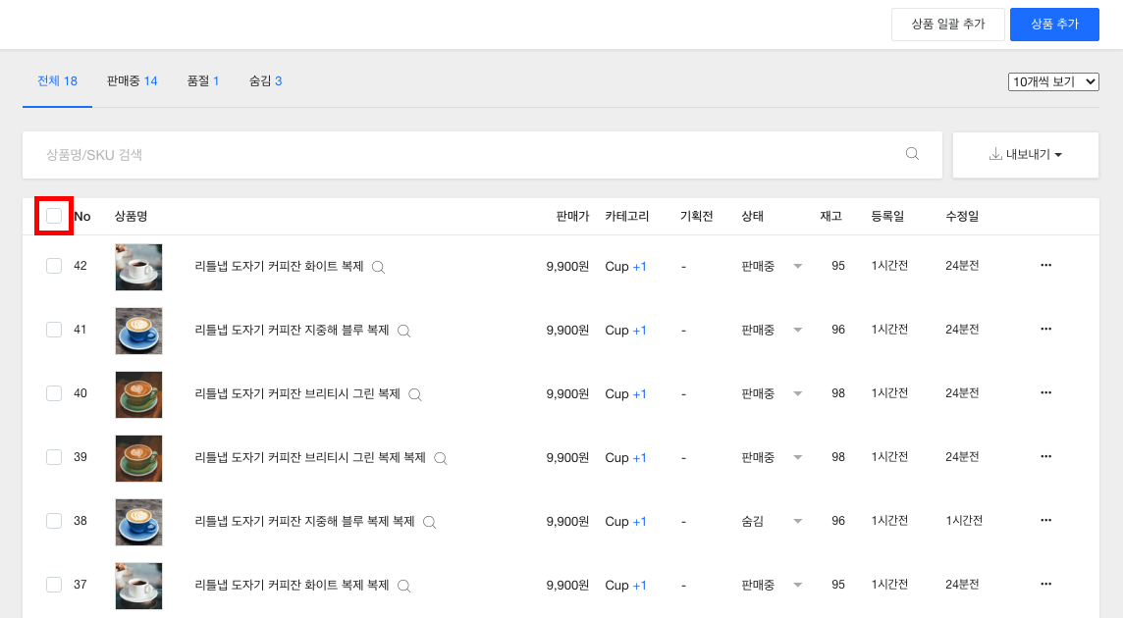Click thumbnail image of product 42
The image size is (1123, 618).
[139, 267]
